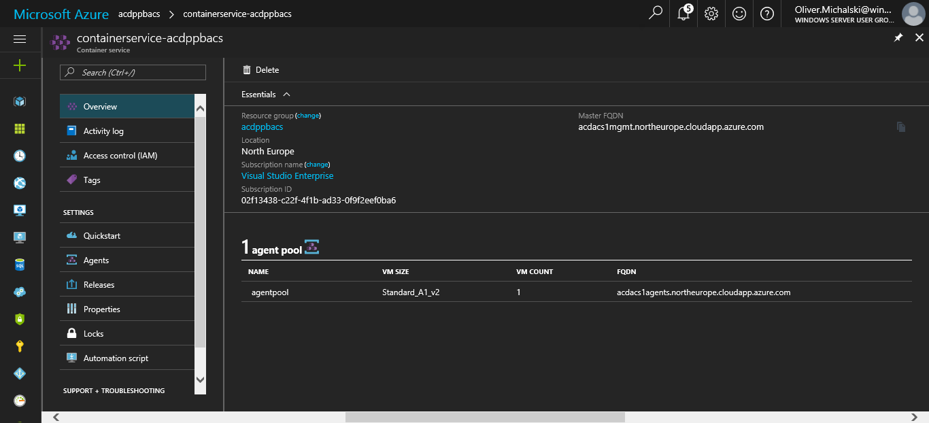Click the monitor-with-cube icon in the sidebar

[20, 210]
